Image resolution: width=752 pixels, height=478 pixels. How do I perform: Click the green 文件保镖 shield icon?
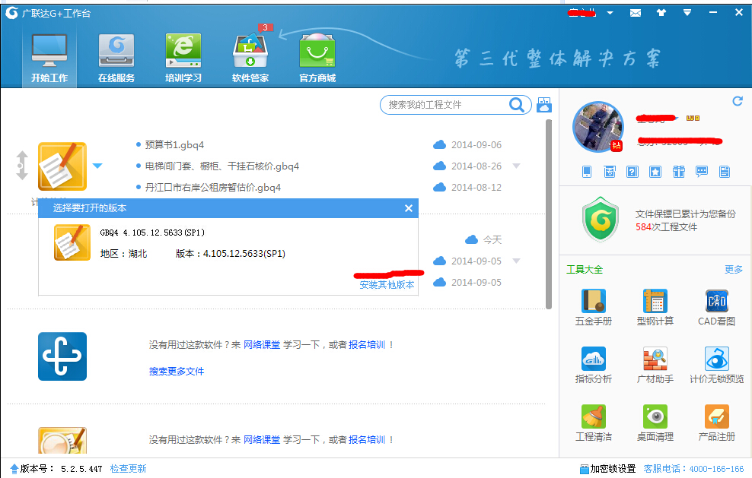click(601, 220)
